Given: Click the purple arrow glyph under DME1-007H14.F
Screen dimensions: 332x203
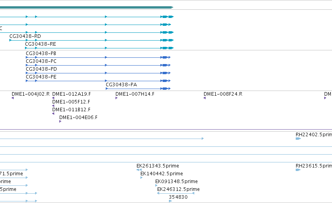Looking at the screenshot, I should click(117, 98).
